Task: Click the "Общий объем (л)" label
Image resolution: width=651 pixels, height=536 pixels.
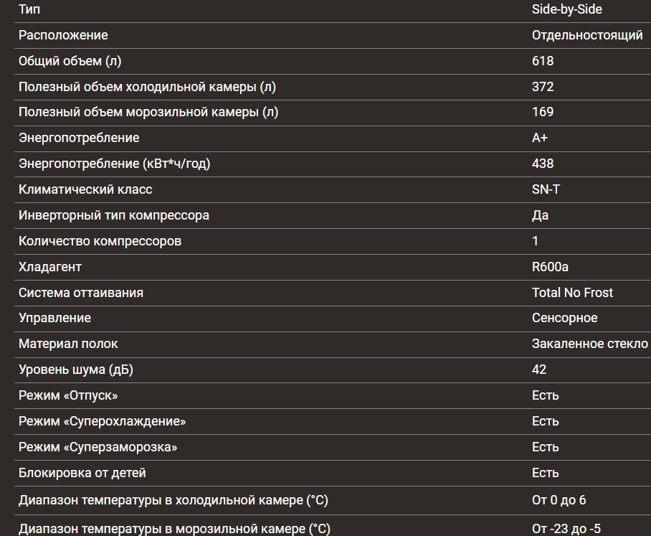Action: (x=70, y=61)
